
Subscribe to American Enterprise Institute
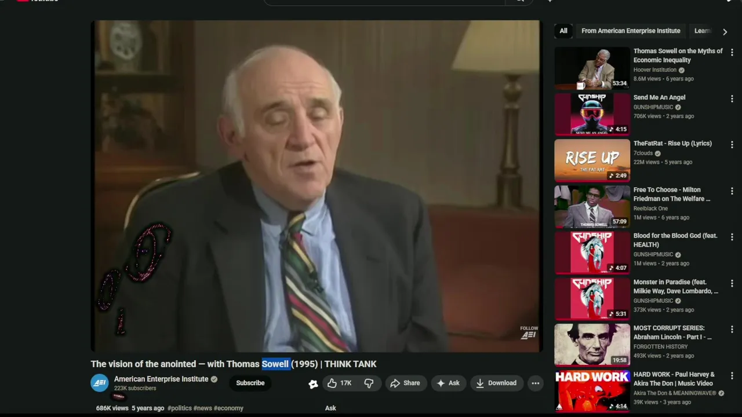250,383
